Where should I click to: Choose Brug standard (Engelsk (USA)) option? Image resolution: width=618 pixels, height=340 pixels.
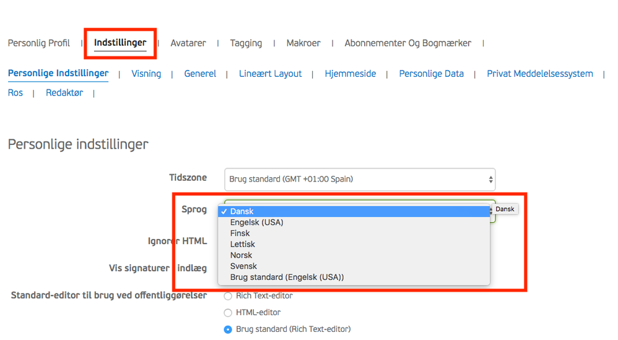(x=287, y=277)
